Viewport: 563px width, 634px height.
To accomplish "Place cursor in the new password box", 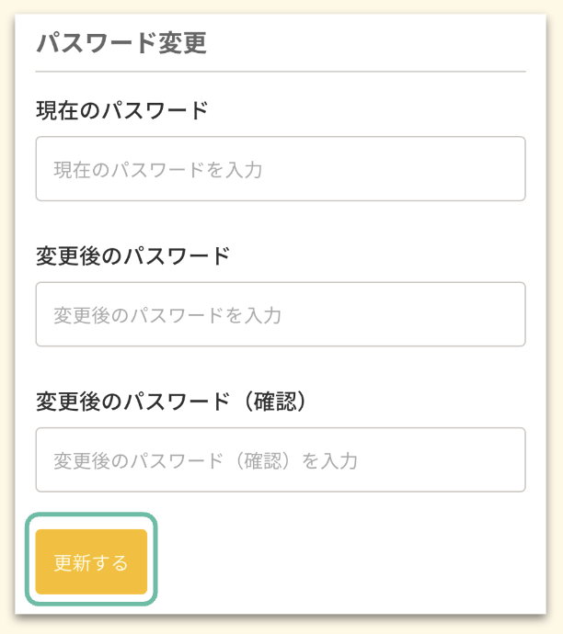I will pos(281,314).
